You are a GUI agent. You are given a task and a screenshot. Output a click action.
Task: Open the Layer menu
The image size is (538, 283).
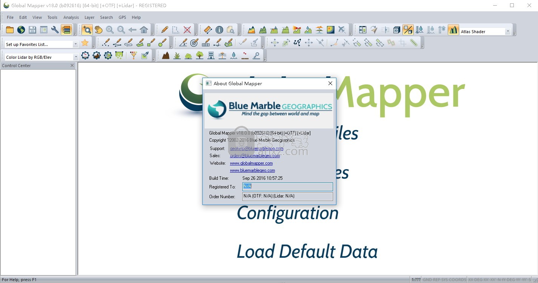coord(89,17)
